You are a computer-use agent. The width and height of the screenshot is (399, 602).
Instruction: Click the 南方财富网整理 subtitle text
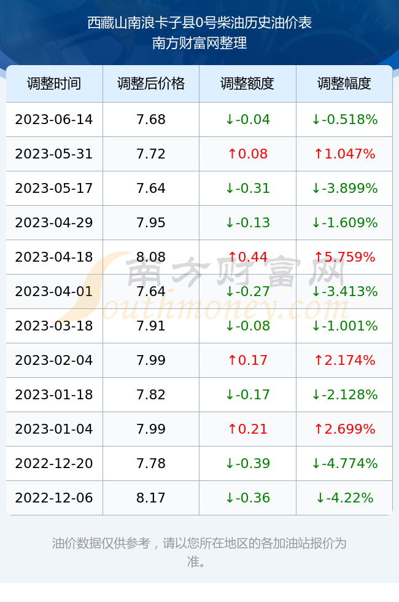point(199,43)
